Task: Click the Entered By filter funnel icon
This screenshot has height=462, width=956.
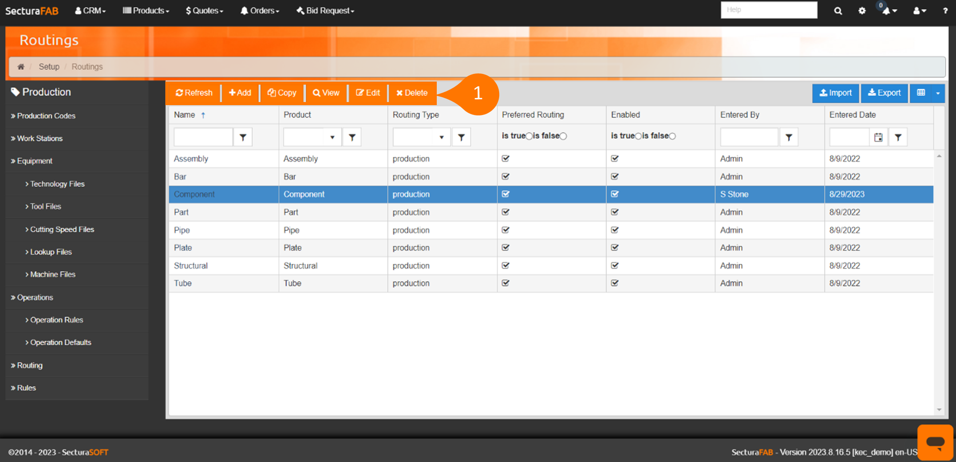Action: click(x=788, y=138)
